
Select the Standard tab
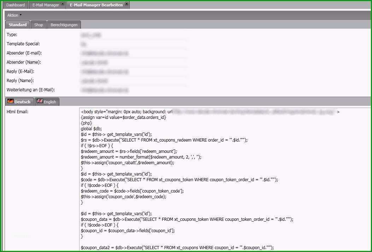[x=18, y=25]
